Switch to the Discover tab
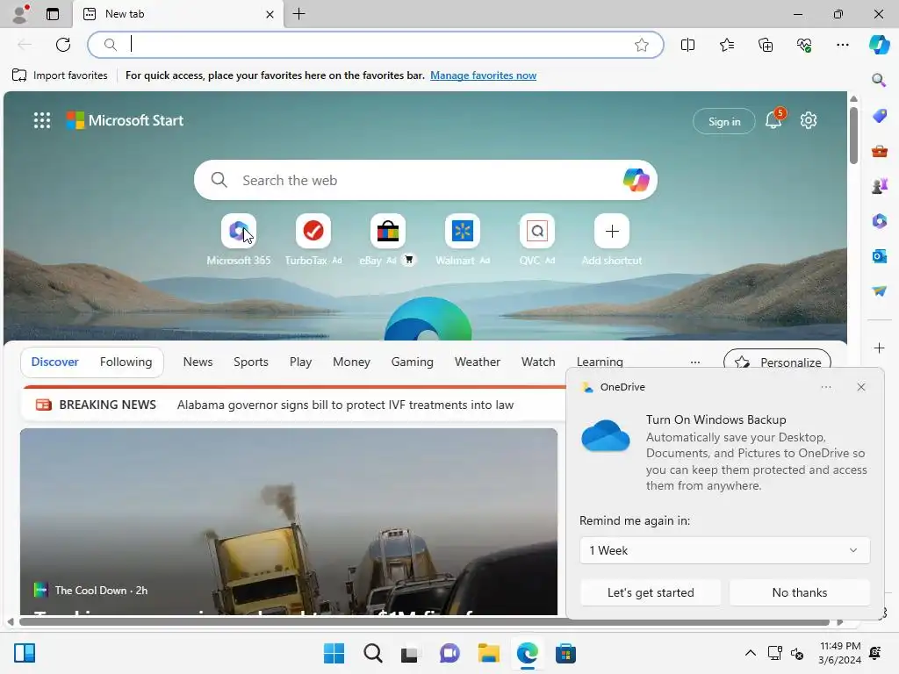This screenshot has width=899, height=674. pos(55,362)
